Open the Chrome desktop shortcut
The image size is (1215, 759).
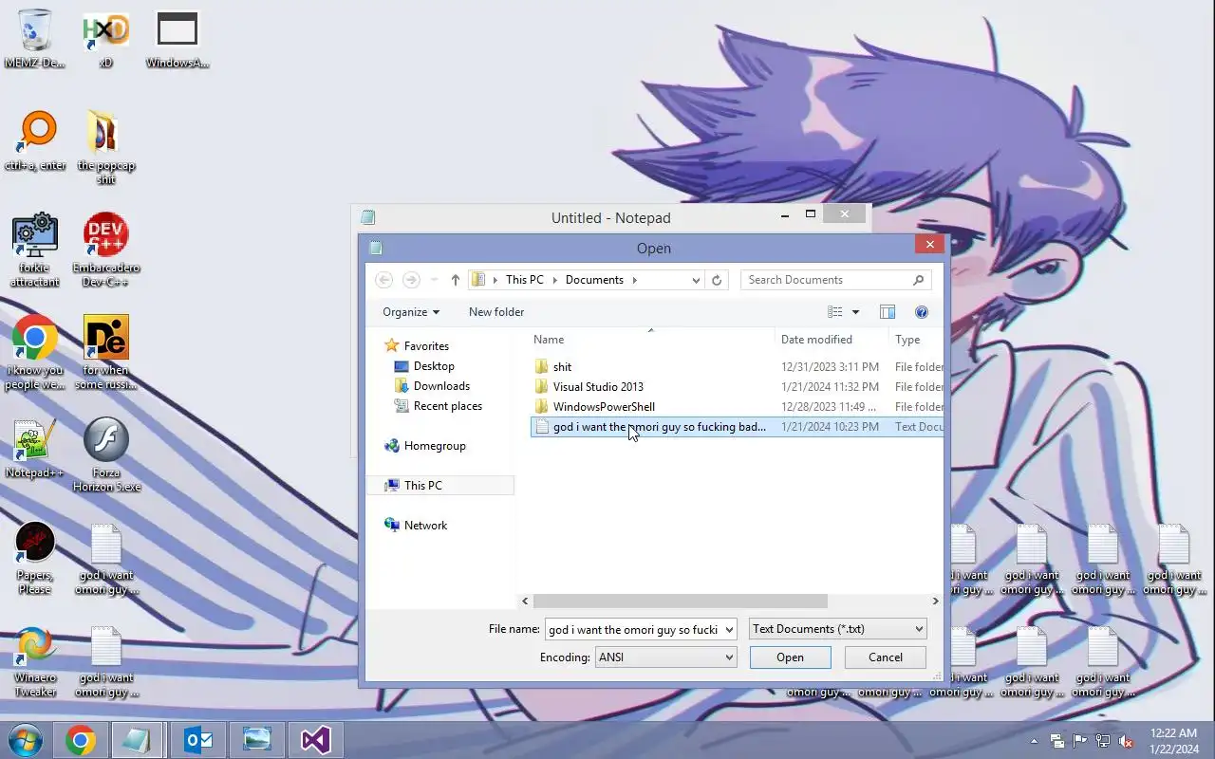[x=35, y=353]
